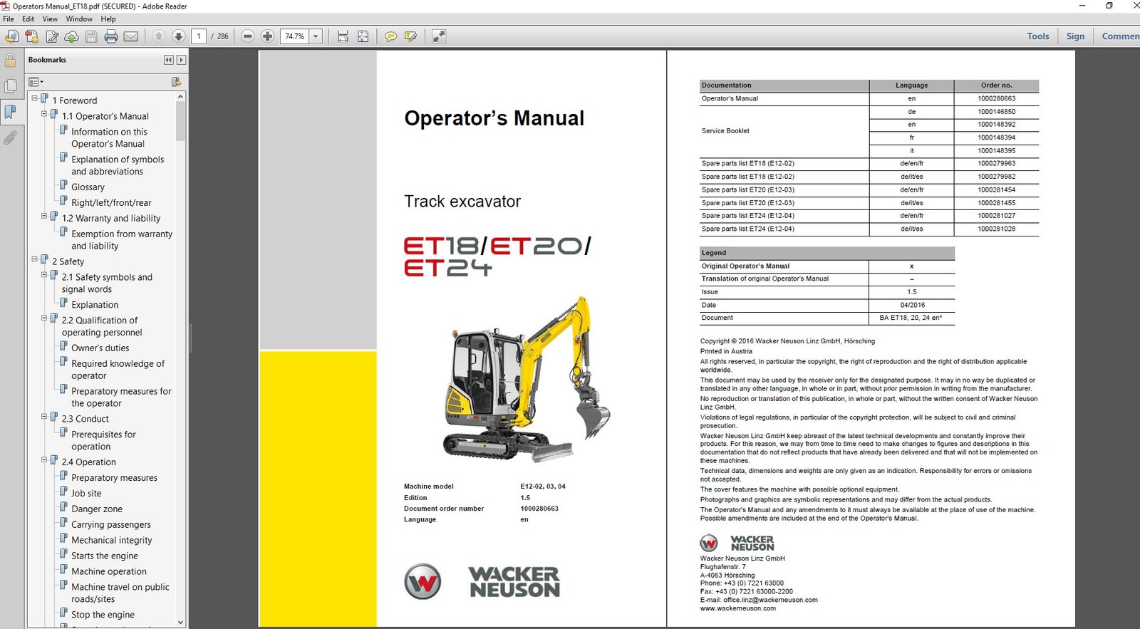Select the highlight text tool
This screenshot has width=1140, height=629.
click(410, 36)
